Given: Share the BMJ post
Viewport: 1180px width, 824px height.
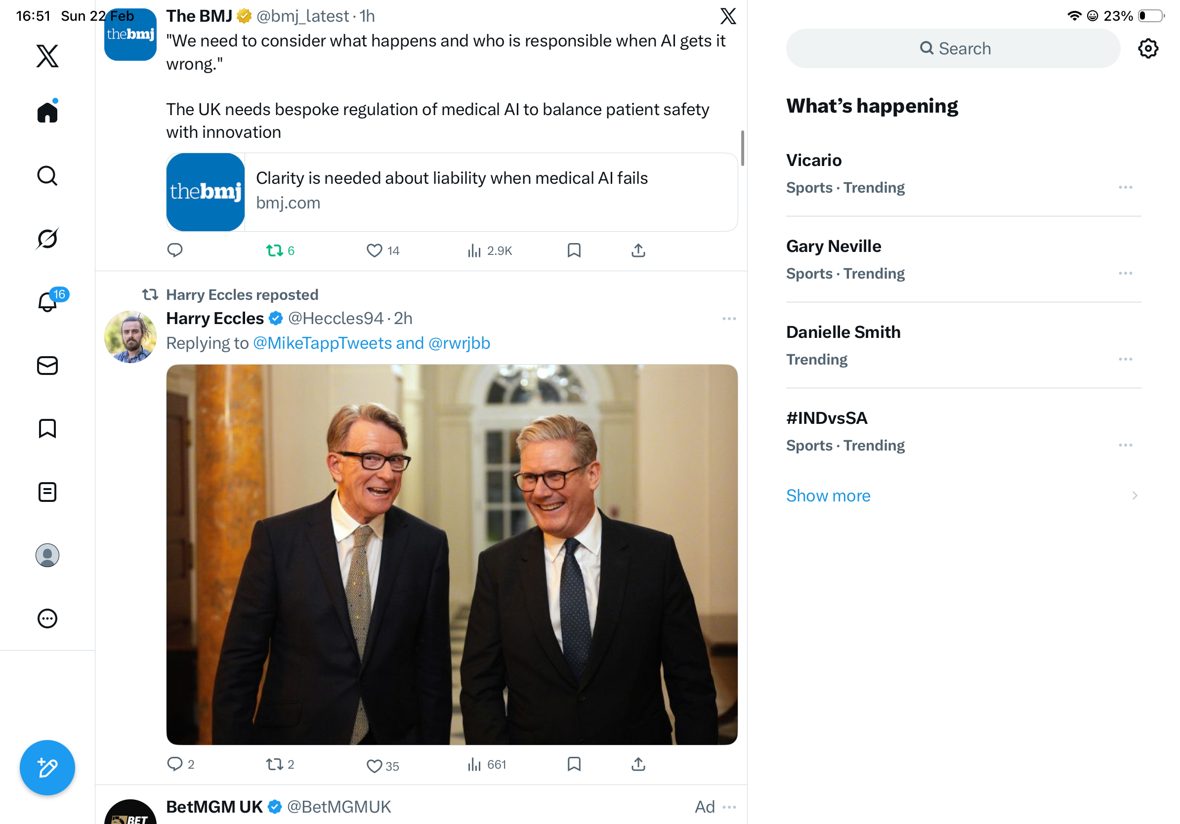Looking at the screenshot, I should click(x=638, y=250).
